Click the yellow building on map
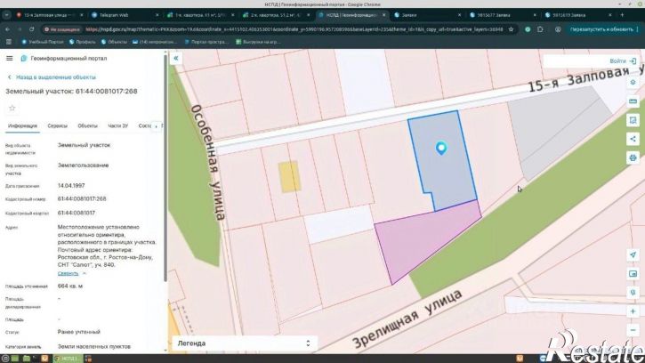 (290, 176)
